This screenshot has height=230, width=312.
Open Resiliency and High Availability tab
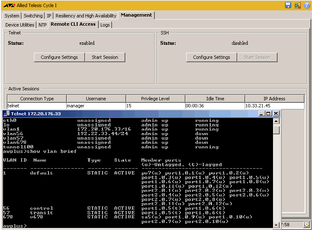(x=86, y=16)
